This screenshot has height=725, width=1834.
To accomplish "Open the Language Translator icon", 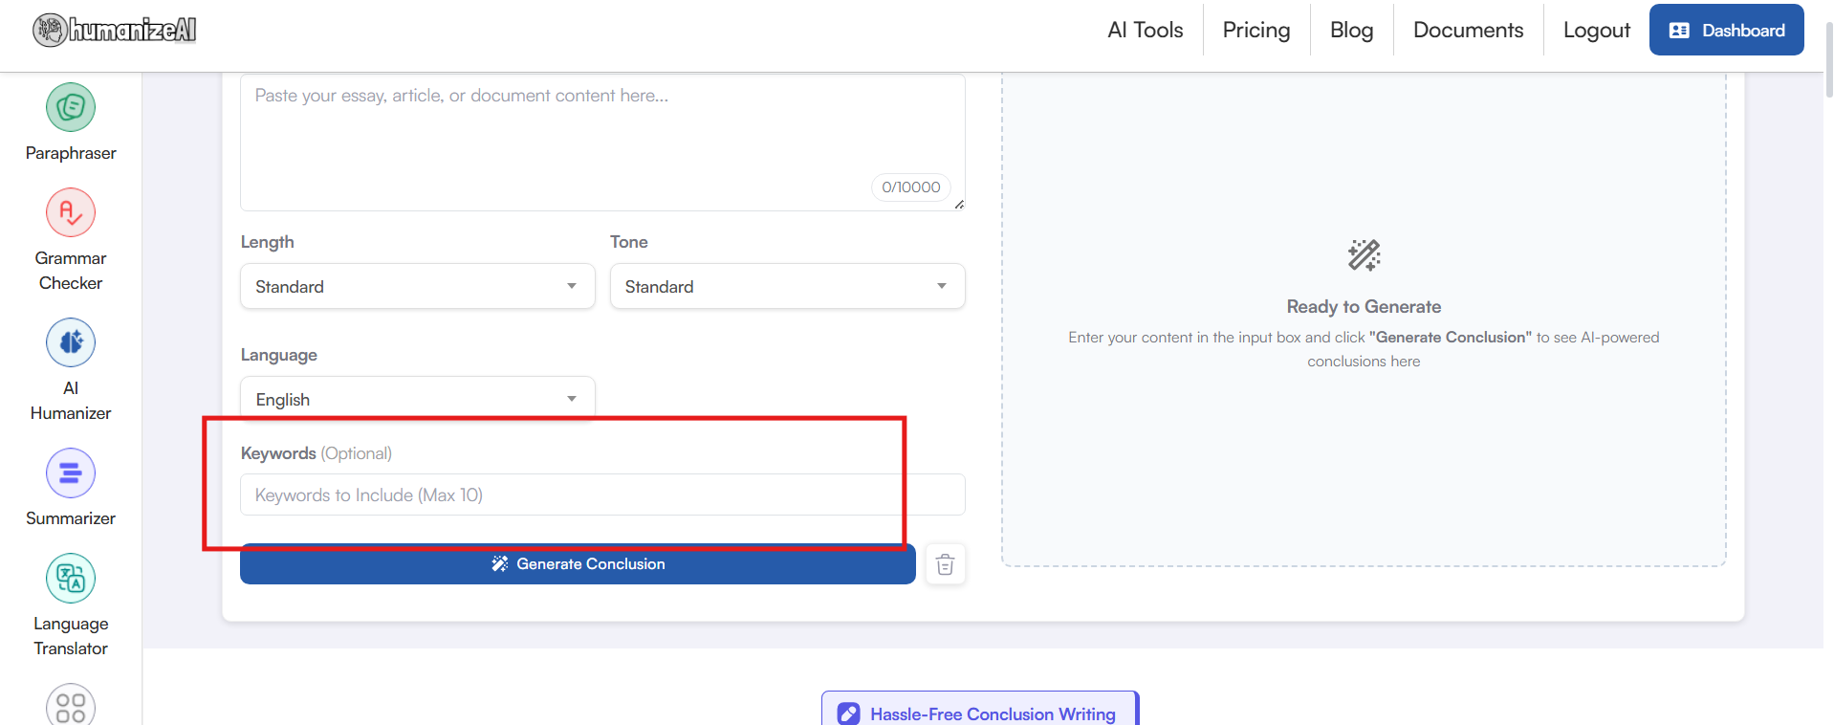I will 71,579.
